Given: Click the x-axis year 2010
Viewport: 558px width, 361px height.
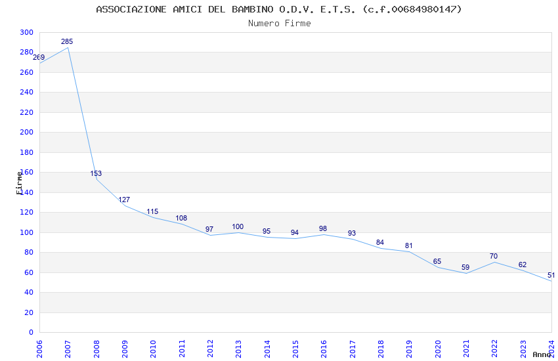Looking at the screenshot, I should coord(153,349).
